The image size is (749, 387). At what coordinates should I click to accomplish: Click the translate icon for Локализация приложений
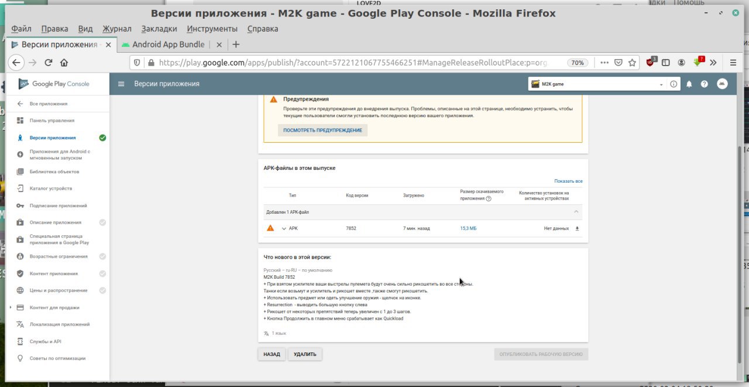click(x=20, y=324)
